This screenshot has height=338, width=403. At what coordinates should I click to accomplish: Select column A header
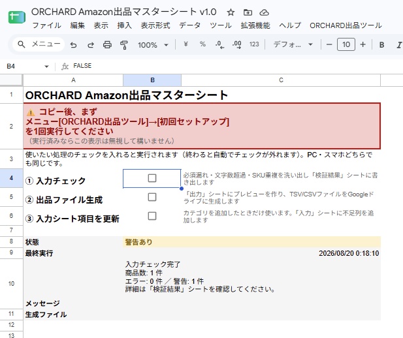point(73,80)
